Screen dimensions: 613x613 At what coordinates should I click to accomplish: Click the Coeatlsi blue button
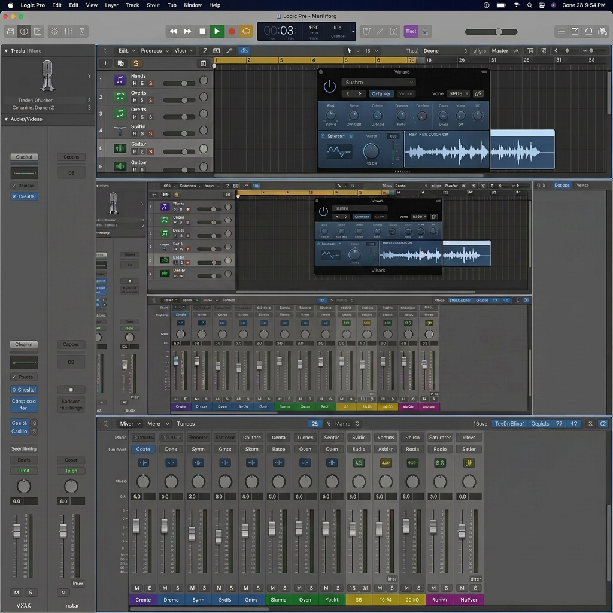(24, 196)
